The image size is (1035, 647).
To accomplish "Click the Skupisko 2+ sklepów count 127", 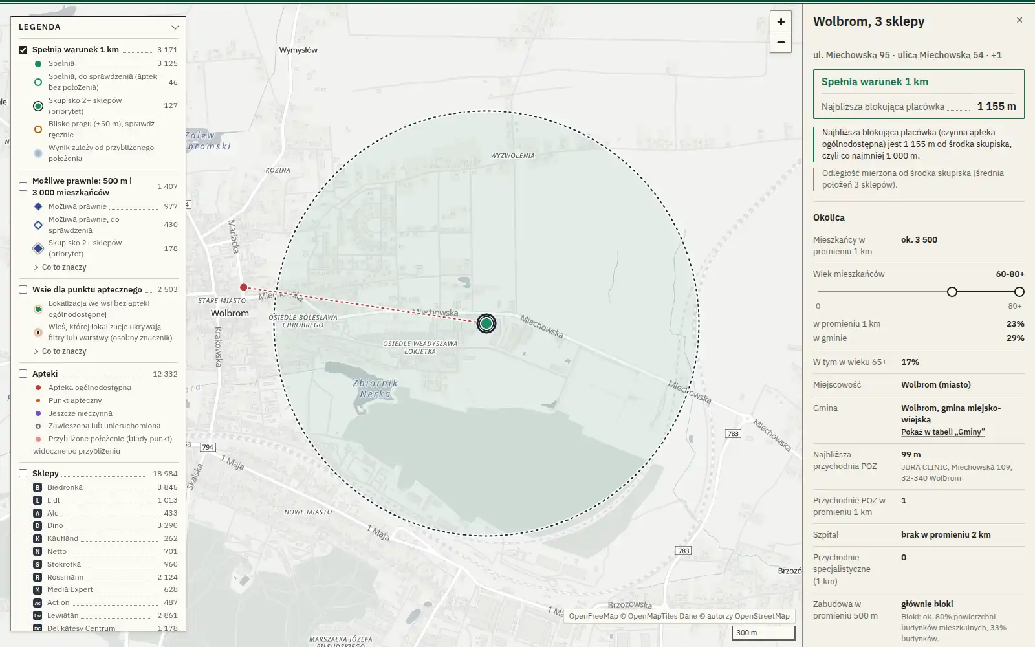I will 171,105.
